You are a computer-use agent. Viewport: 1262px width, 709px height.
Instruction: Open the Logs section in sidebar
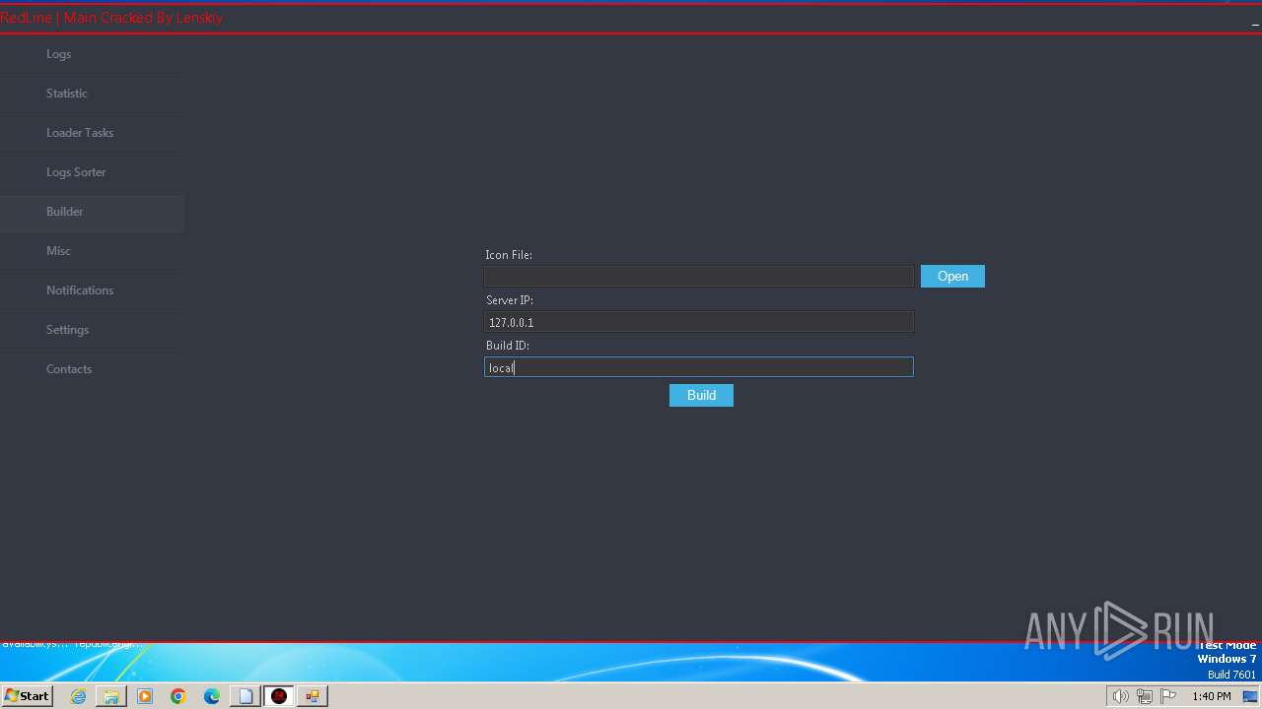[x=92, y=54]
